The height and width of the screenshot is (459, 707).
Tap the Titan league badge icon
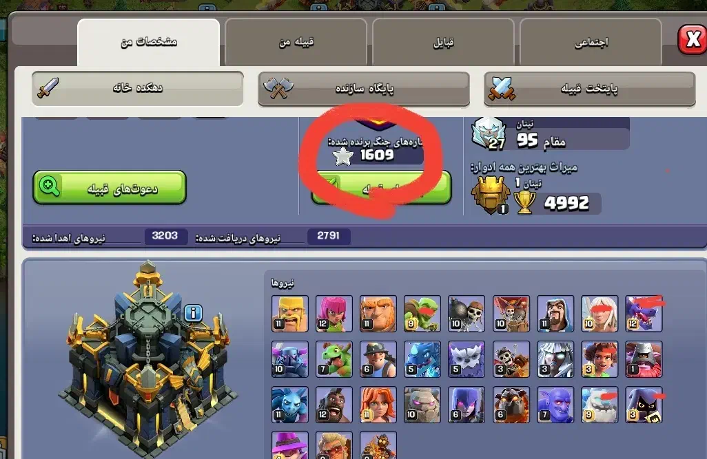pos(489,134)
